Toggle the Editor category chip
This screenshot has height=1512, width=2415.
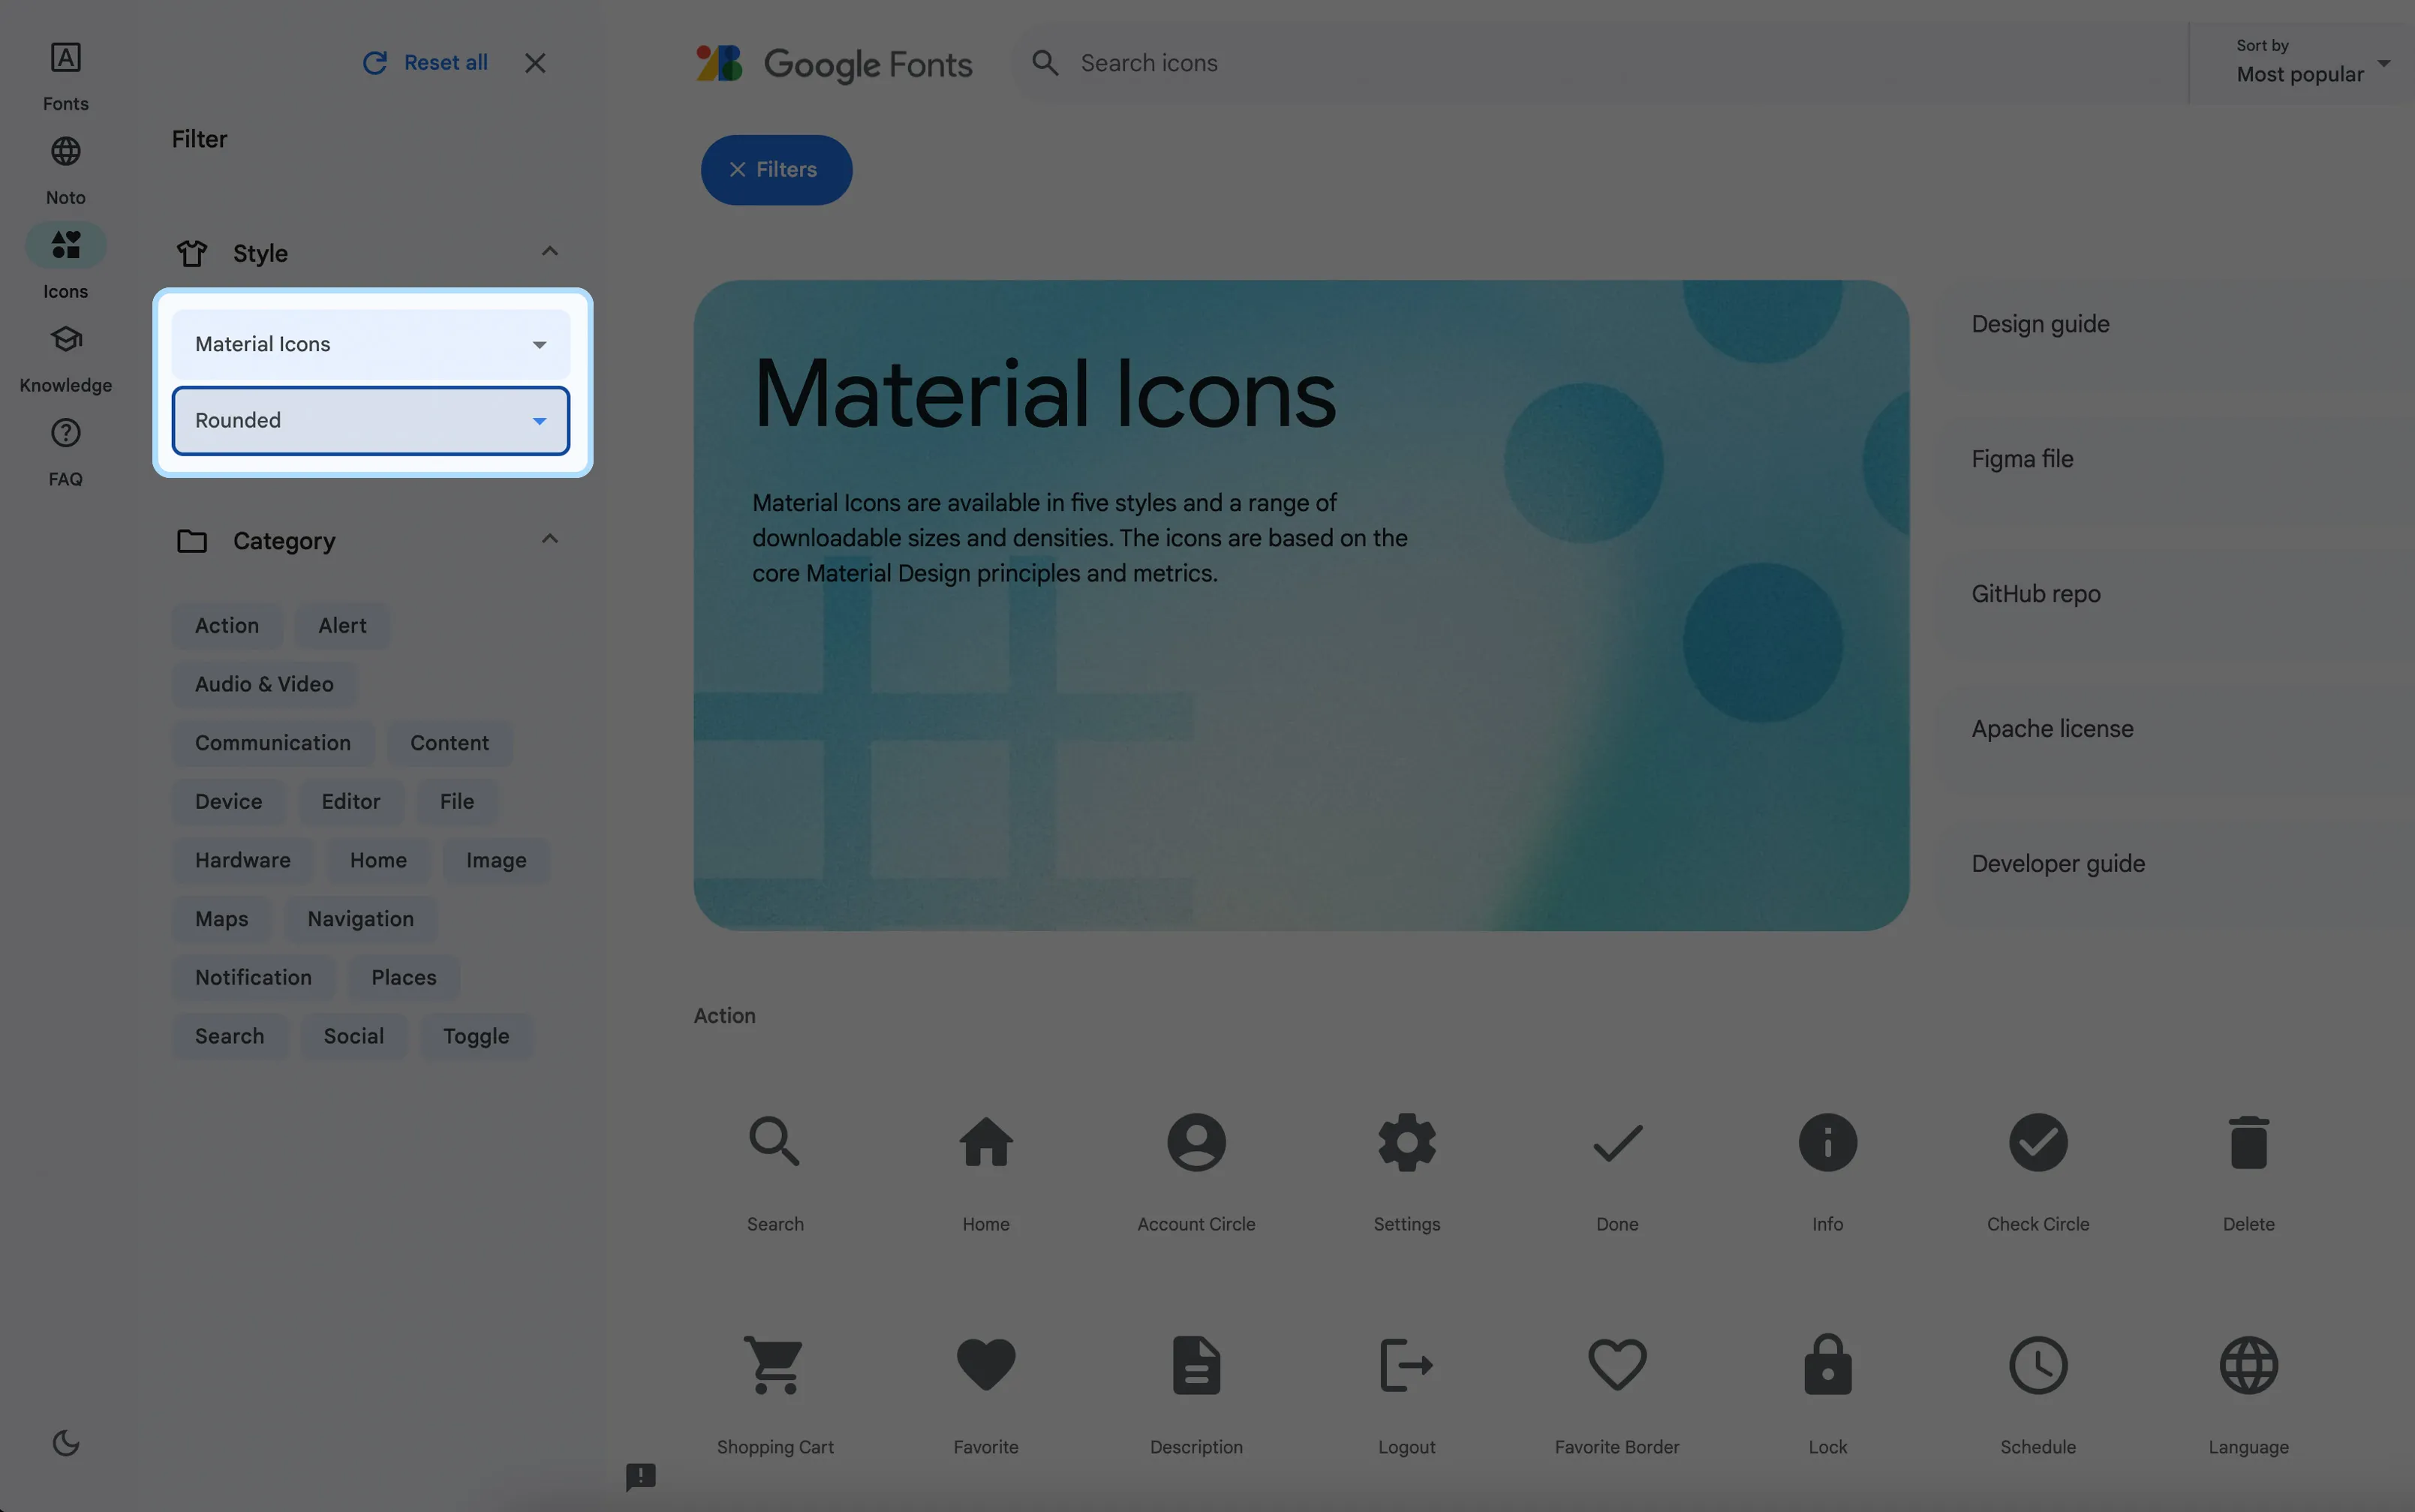pos(351,802)
